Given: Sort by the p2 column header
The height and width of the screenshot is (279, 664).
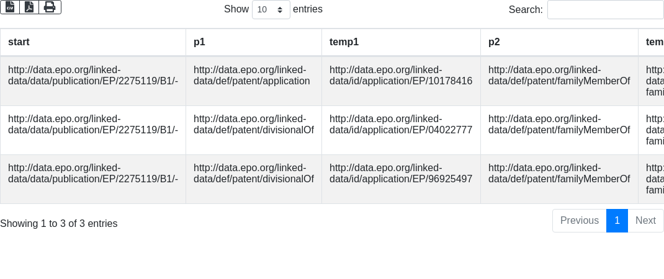Looking at the screenshot, I should tap(494, 42).
